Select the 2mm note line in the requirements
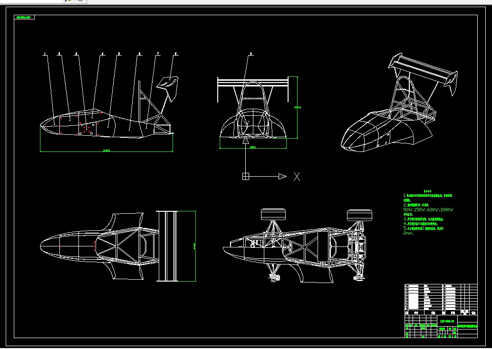492x349 pixels. click(407, 233)
